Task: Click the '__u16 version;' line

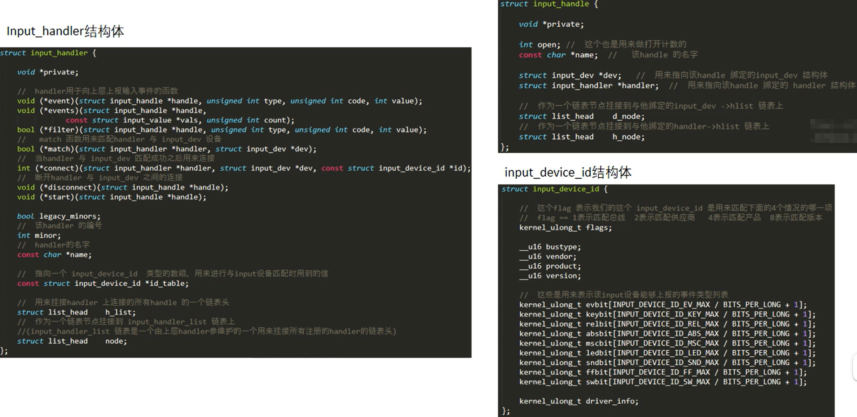Action: (550, 276)
